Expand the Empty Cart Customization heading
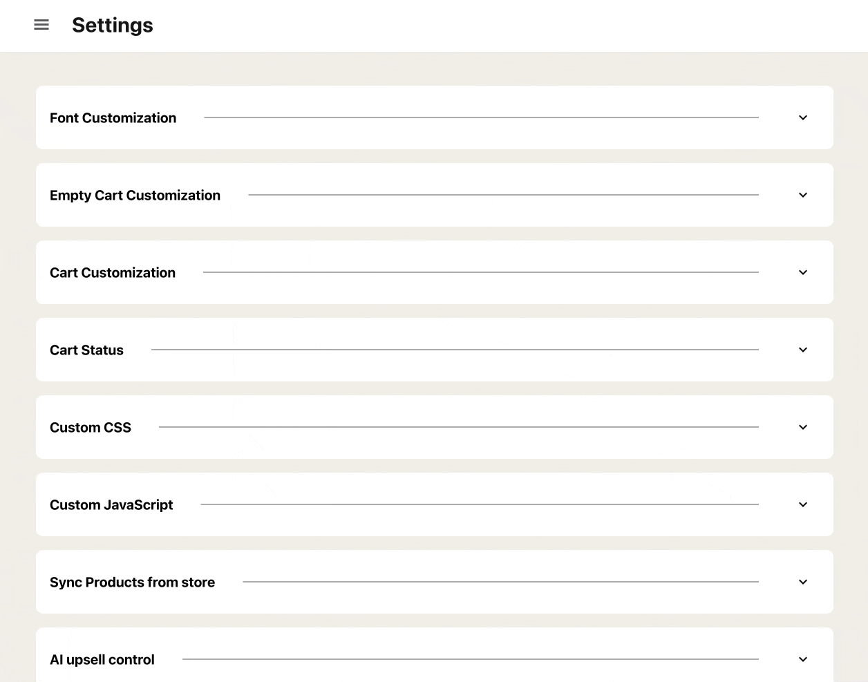Viewport: 868px width, 682px height. (135, 196)
